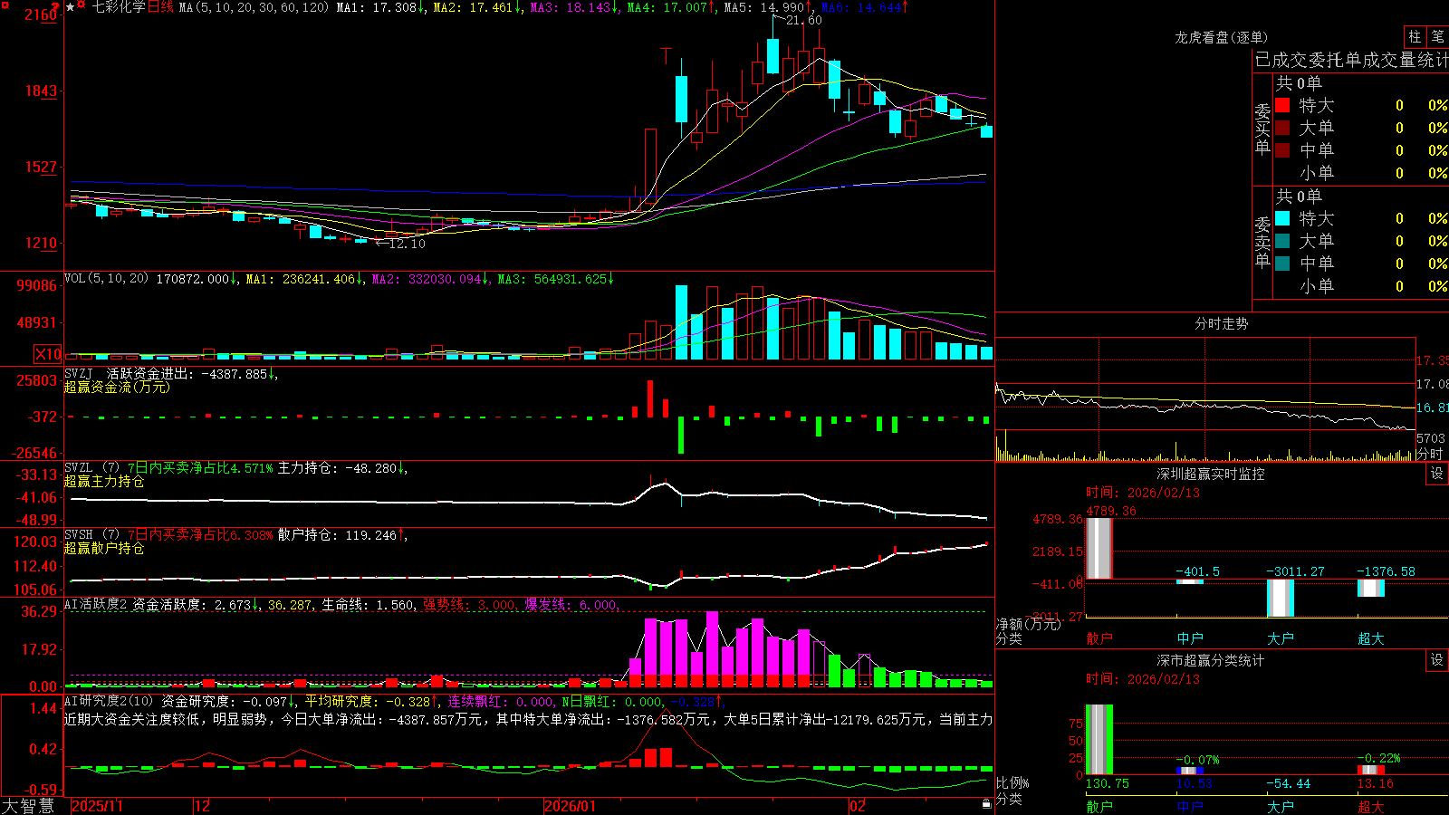1449x815 pixels.
Task: Click the 爆发线: 6.000 label
Action: tap(571, 605)
